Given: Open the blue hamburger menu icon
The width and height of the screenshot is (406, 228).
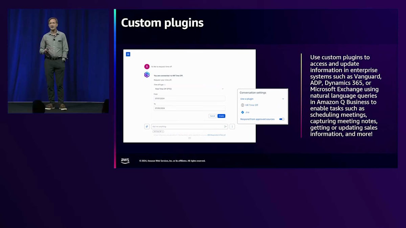Looking at the screenshot, I should 128,54.
